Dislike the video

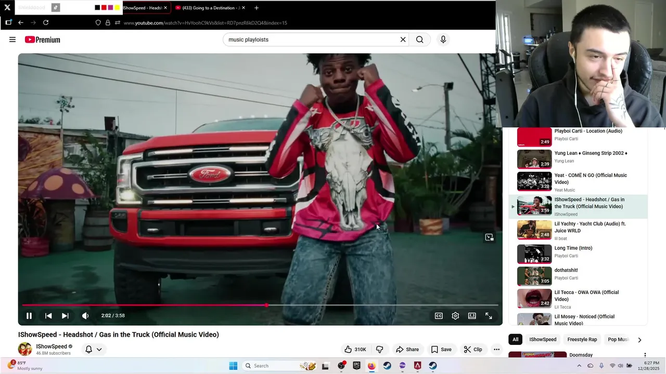coord(380,350)
